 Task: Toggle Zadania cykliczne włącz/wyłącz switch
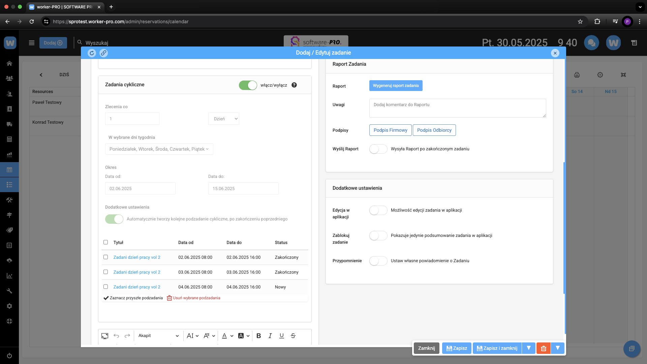248,85
